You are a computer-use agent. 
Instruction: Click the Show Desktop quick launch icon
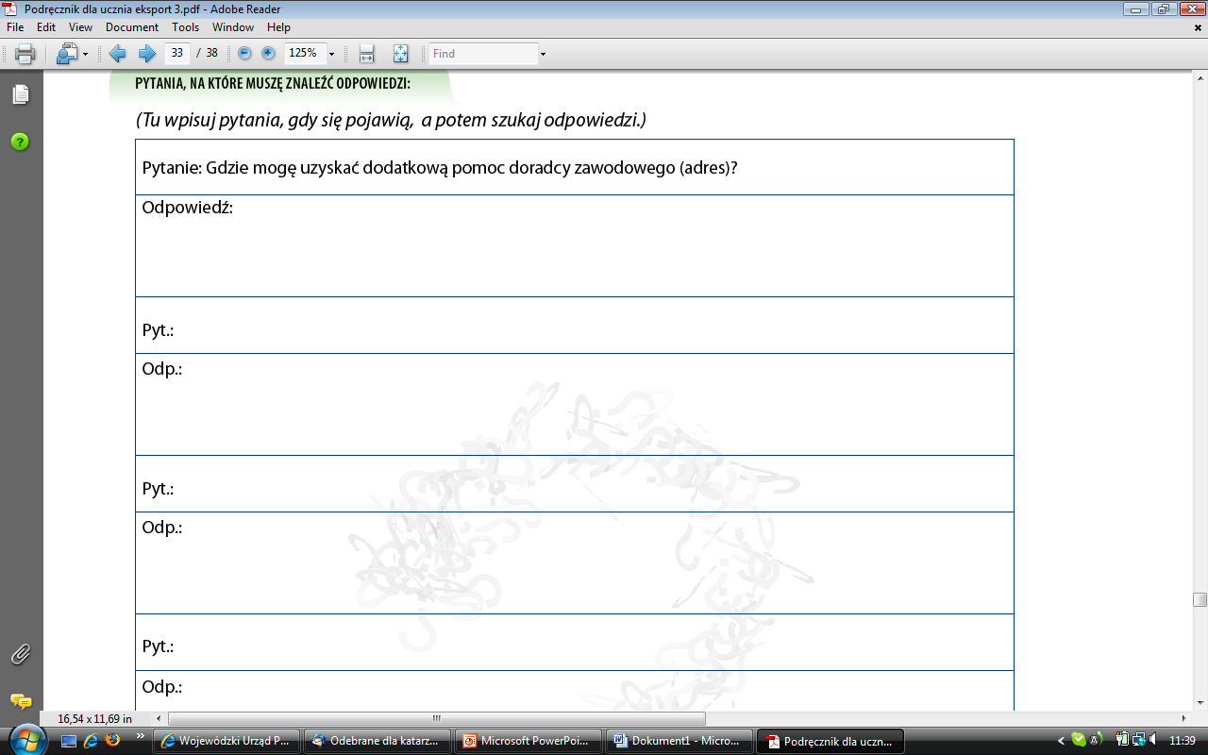point(68,741)
